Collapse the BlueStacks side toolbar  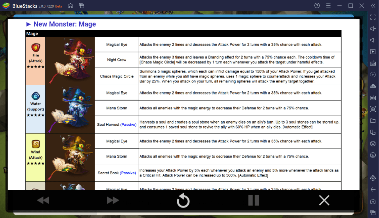373,6
